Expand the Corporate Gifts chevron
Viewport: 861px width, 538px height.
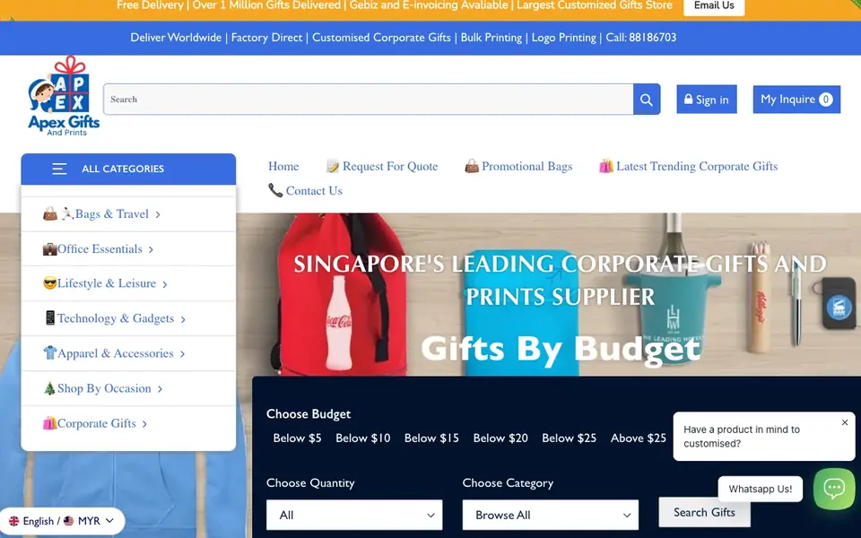click(144, 424)
